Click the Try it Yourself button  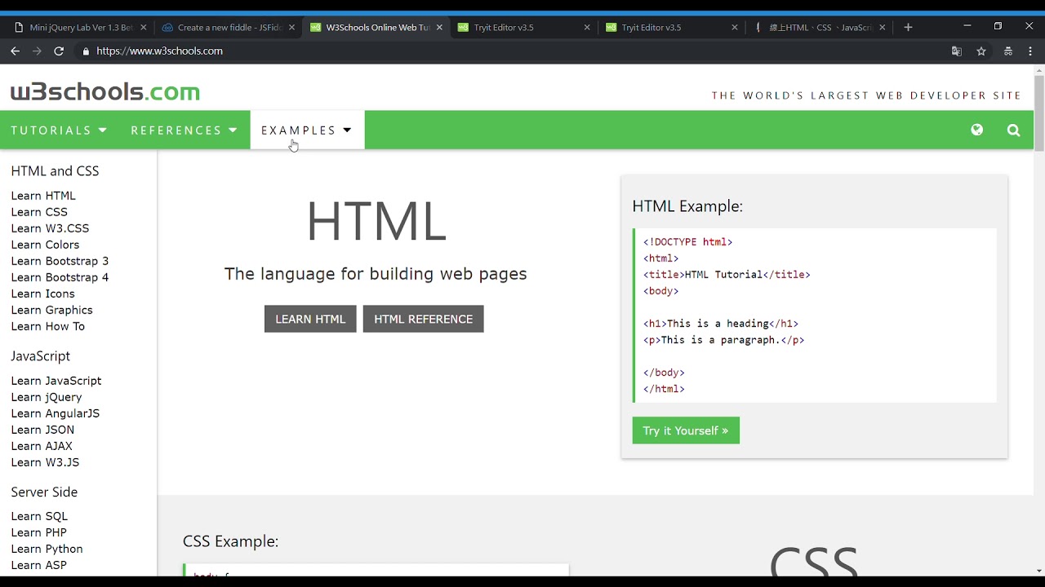coord(686,430)
